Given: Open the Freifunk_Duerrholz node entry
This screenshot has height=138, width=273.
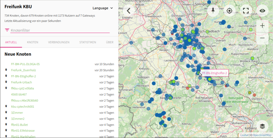Looking at the screenshot, I should 24,70.
